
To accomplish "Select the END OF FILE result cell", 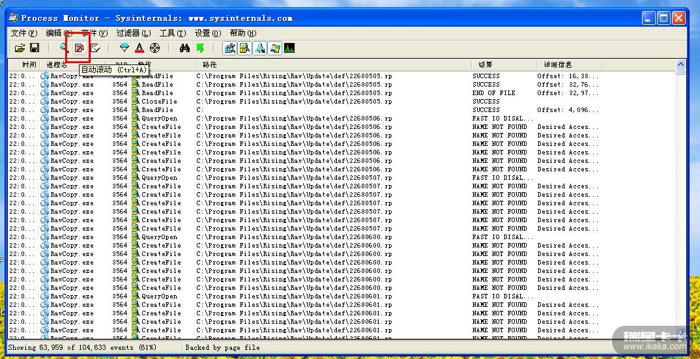I will click(x=494, y=93).
